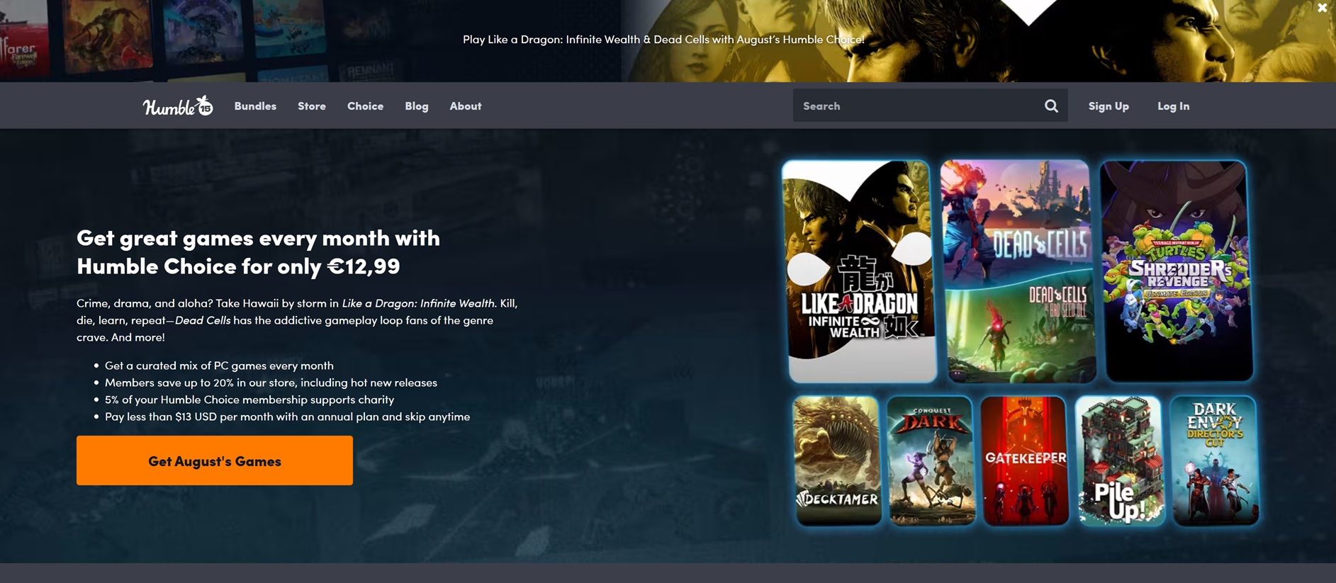
Task: Select the Decktamer game cover
Action: point(837,460)
